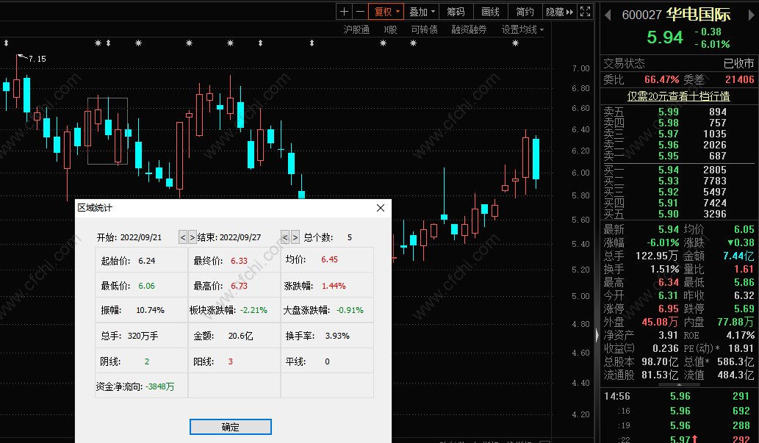
Task: Click the :16 trade tick with volume 692
Action: [678, 411]
